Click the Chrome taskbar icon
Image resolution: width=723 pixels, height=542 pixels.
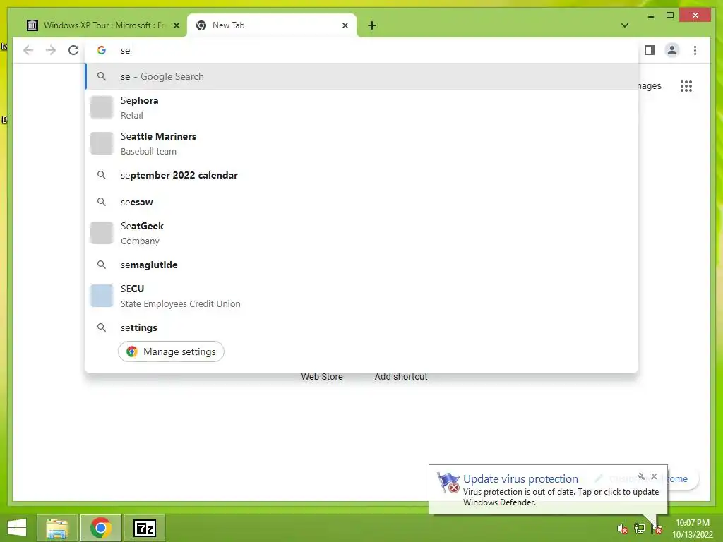click(100, 528)
